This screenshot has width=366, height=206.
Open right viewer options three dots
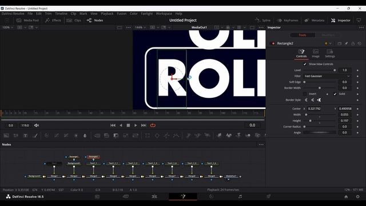point(261,27)
